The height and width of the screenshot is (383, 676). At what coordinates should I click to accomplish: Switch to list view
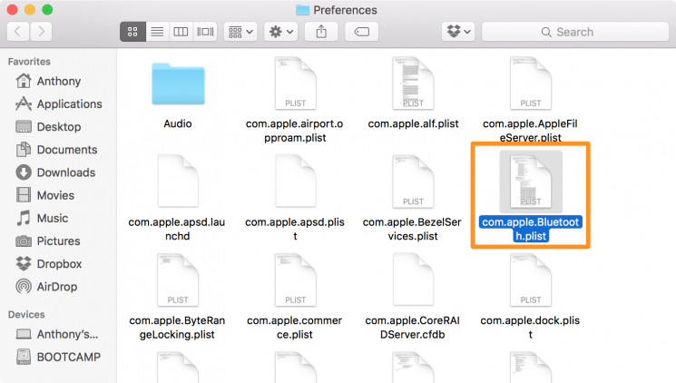coord(157,32)
